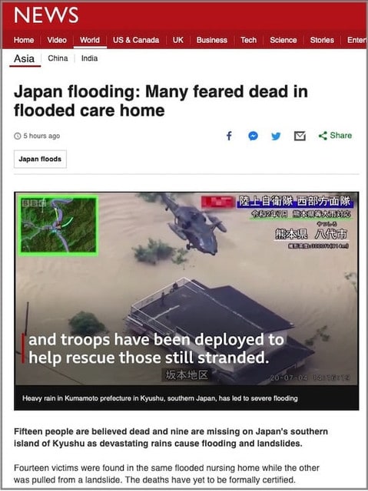Open the Business section
The image size is (368, 491).
point(211,40)
